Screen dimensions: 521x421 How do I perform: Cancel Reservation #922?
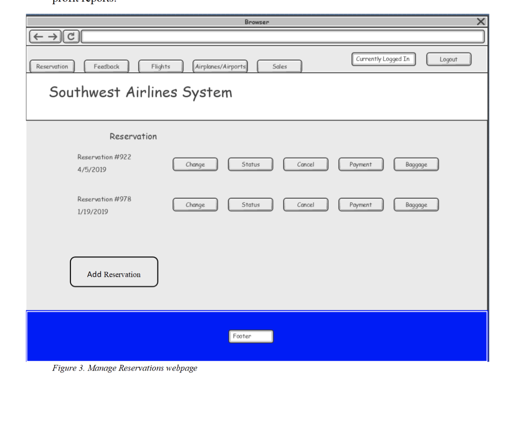(305, 164)
